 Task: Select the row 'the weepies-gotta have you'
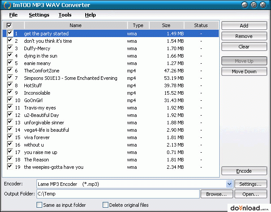point(110,167)
